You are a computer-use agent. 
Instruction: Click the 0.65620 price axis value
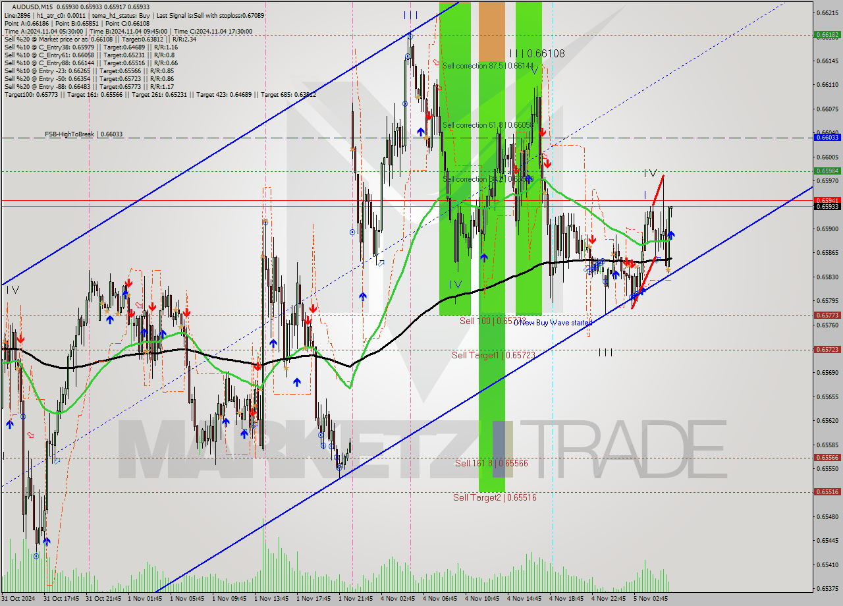pos(827,421)
